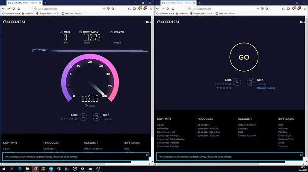Click PING result label in left window
Viewport: 308px width, 172px height.
67,32
